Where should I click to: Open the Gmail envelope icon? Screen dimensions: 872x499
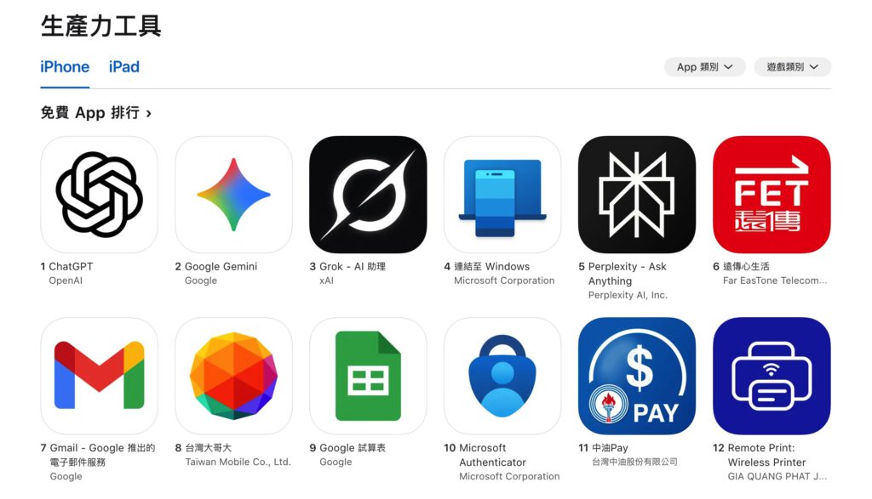[x=99, y=377]
